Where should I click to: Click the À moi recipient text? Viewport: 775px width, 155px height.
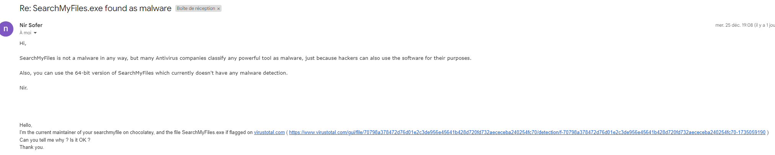click(25, 33)
